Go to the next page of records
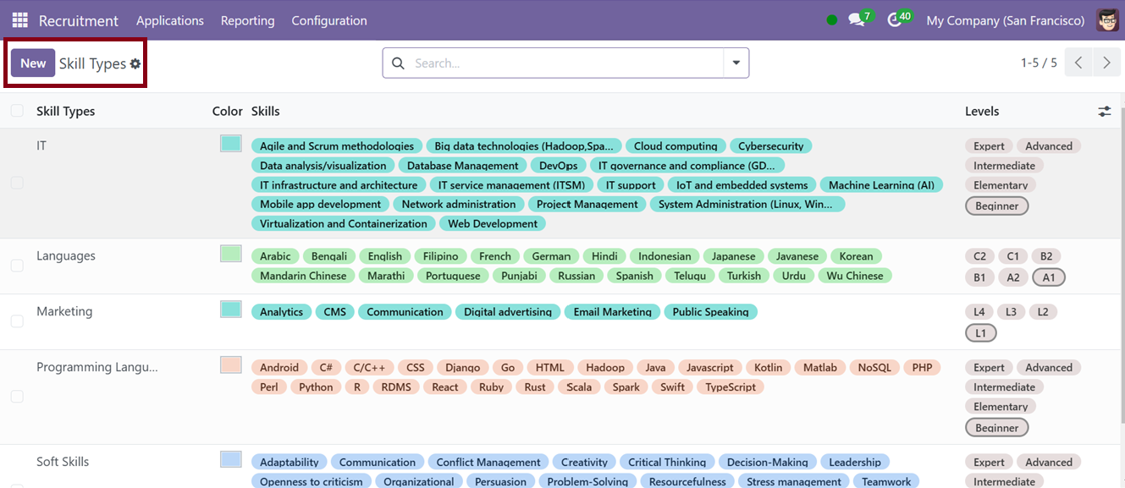The height and width of the screenshot is (488, 1125). pos(1106,63)
